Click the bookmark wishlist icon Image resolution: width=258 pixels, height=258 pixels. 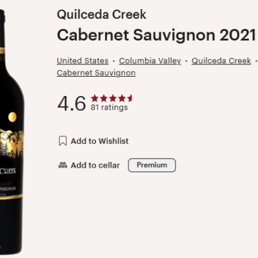[63, 141]
